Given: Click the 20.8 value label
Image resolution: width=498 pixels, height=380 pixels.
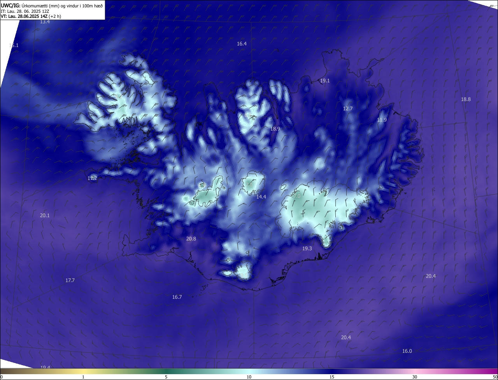Looking at the screenshot, I should pos(191,239).
